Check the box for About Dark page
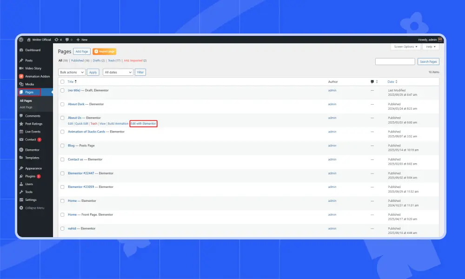 pyautogui.click(x=62, y=104)
